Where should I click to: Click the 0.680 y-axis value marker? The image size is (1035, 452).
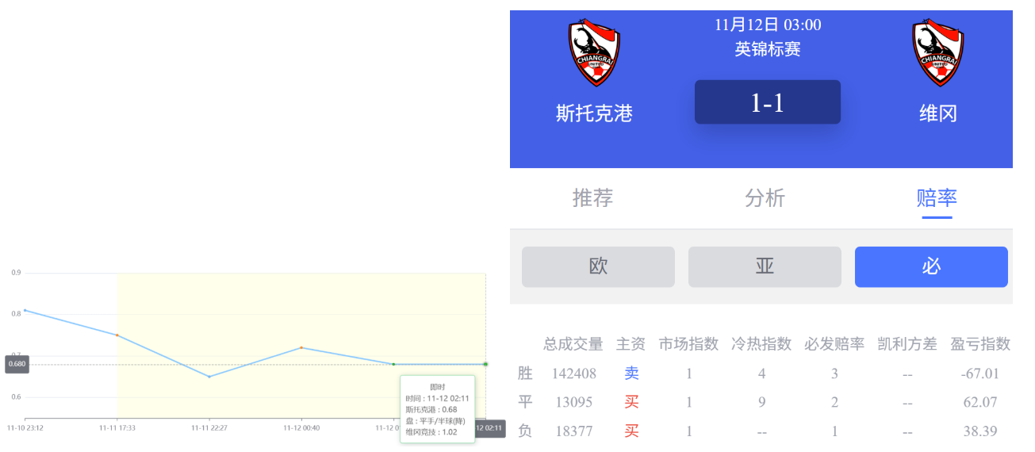coord(17,364)
